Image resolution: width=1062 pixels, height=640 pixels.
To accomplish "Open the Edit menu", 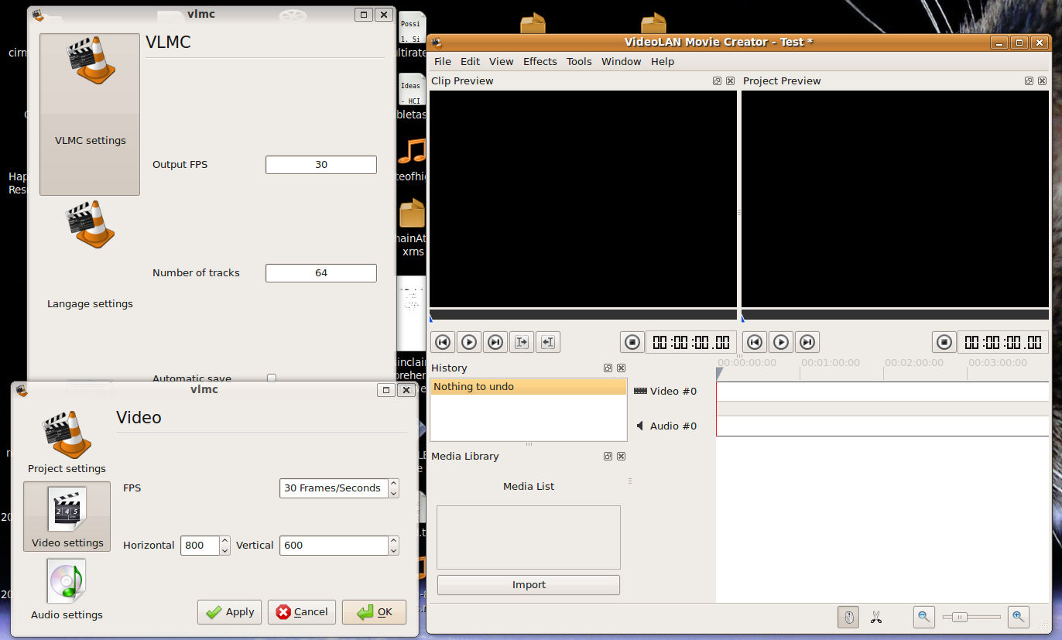I will pyautogui.click(x=470, y=62).
